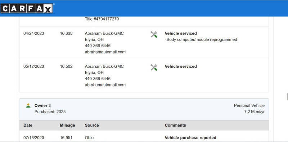
Task: Click the date 07/13/2023
Action: 33,138
